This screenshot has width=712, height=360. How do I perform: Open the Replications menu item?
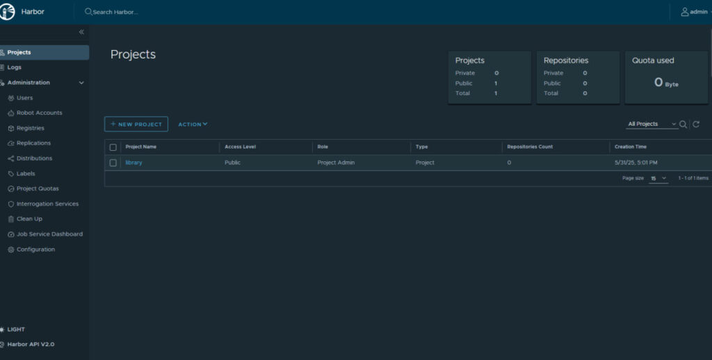33,143
